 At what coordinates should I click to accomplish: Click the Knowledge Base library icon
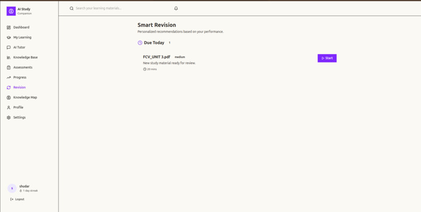click(x=8, y=57)
